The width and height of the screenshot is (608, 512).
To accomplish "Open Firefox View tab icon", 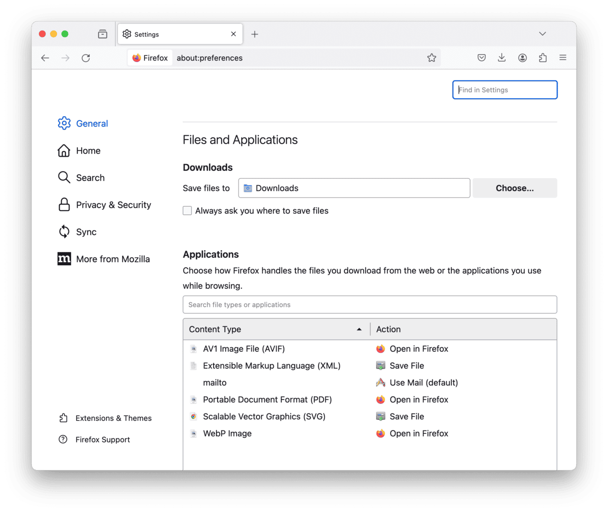I will (x=102, y=34).
